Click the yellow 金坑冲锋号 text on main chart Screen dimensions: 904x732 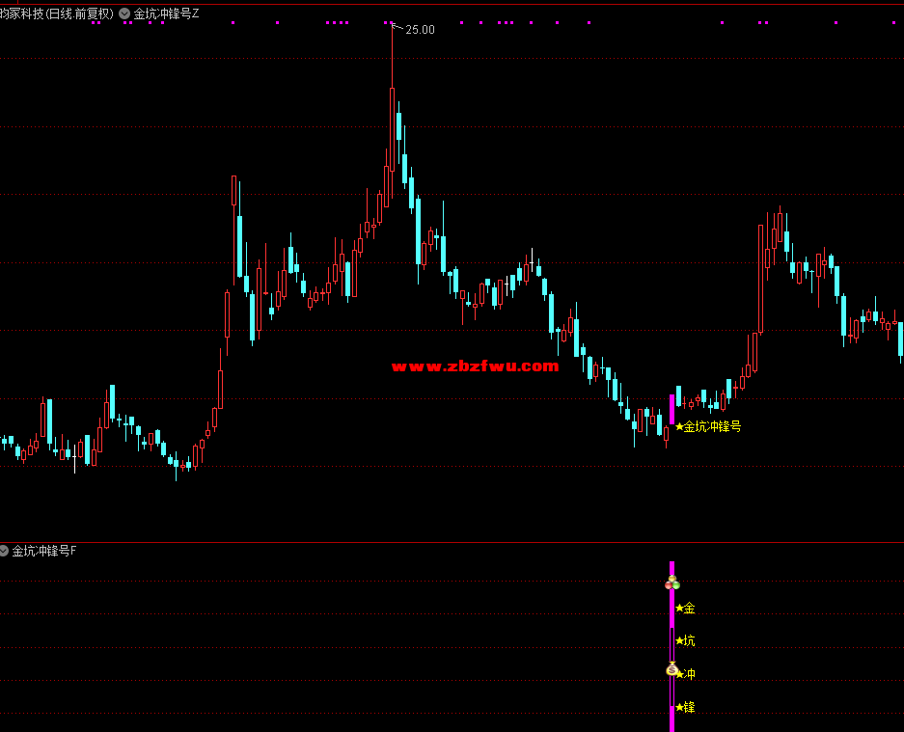click(x=712, y=426)
